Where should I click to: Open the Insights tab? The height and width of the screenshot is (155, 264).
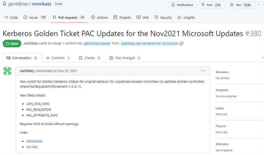coord(186,18)
